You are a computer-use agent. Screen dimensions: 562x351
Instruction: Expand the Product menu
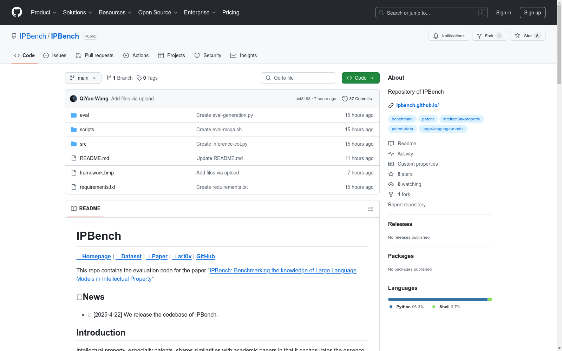(x=44, y=12)
